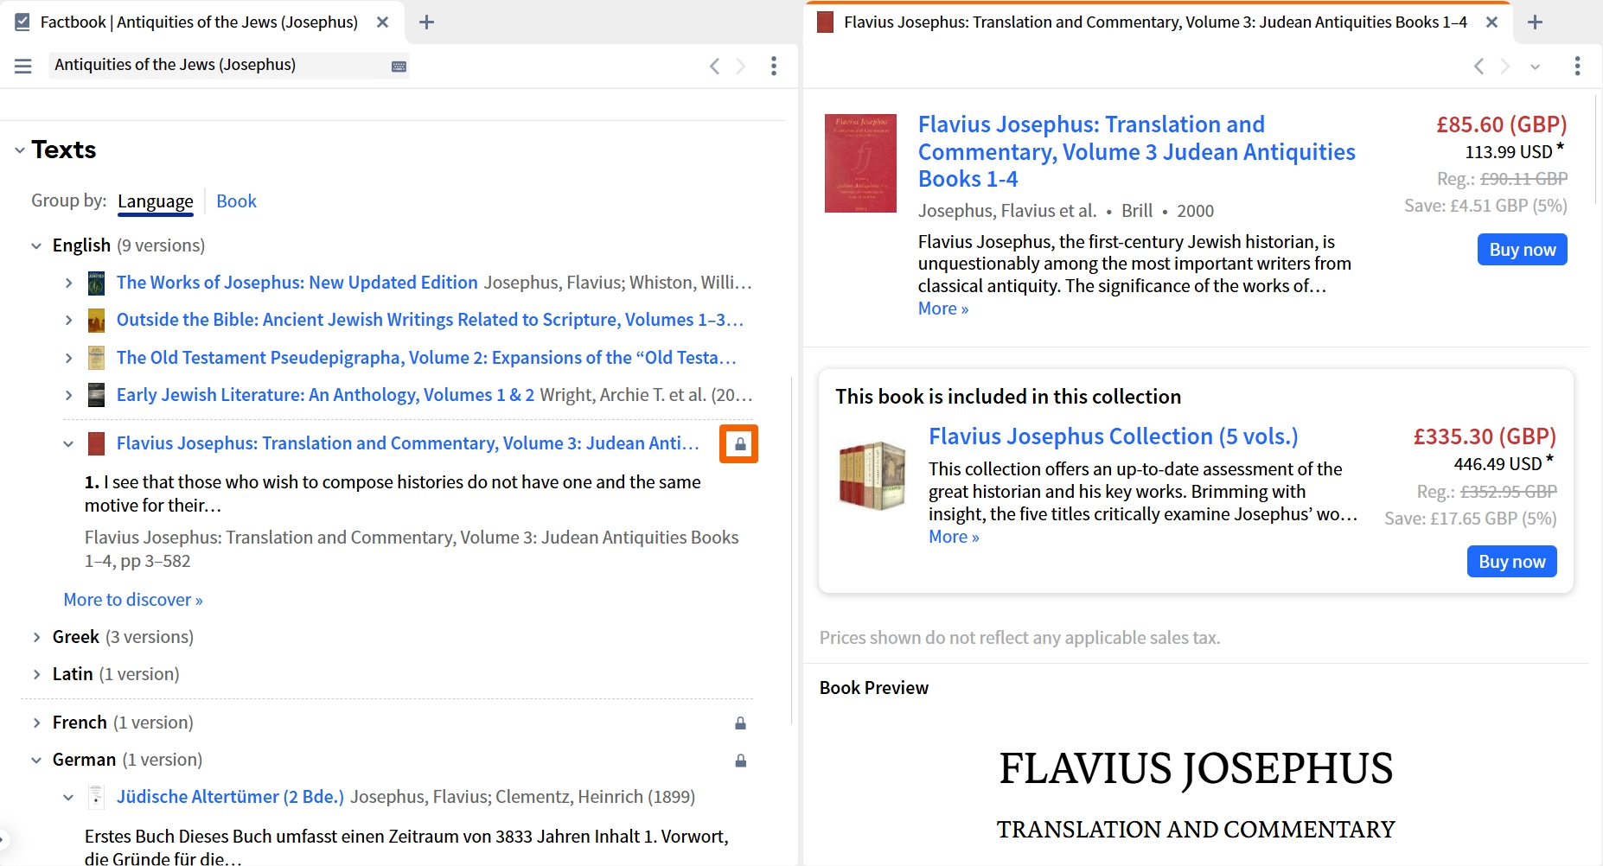This screenshot has width=1603, height=866.
Task: Go forward in Factbook panel history
Action: point(741,66)
